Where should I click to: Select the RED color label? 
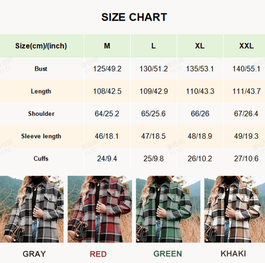click(x=98, y=254)
